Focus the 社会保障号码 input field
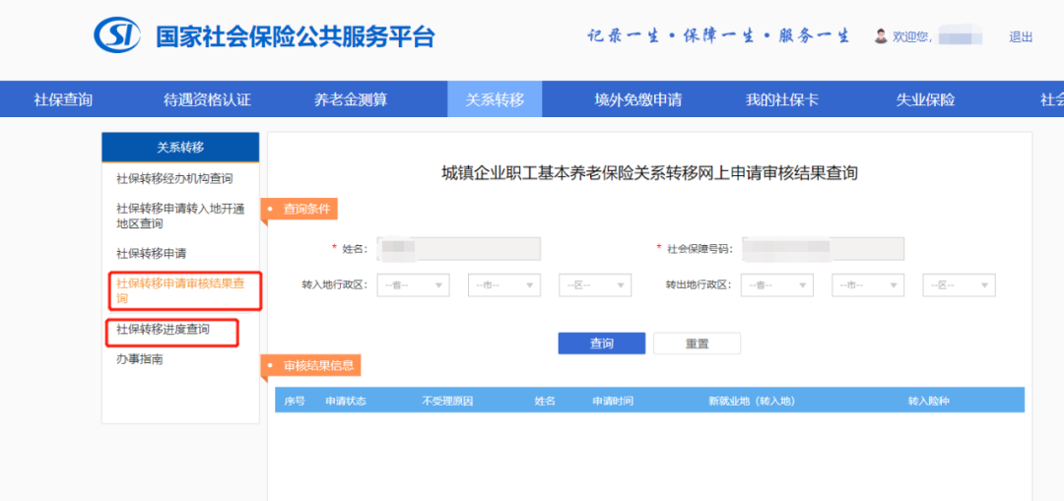The height and width of the screenshot is (501, 1064). click(823, 249)
